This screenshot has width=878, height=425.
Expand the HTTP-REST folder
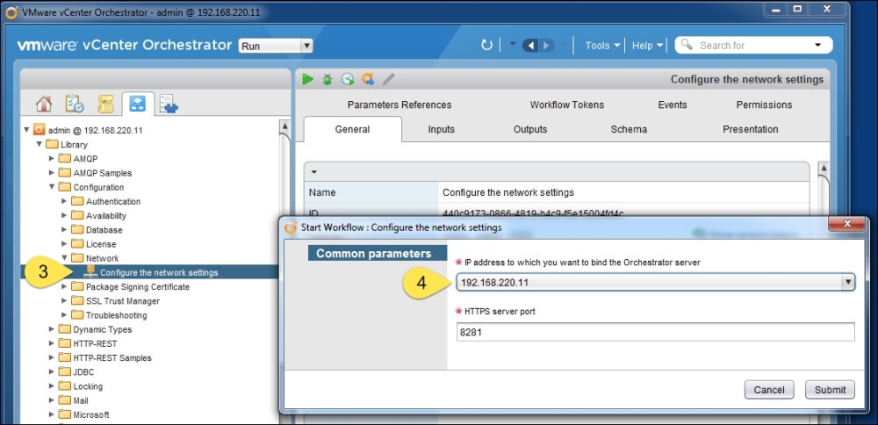pyautogui.click(x=52, y=343)
